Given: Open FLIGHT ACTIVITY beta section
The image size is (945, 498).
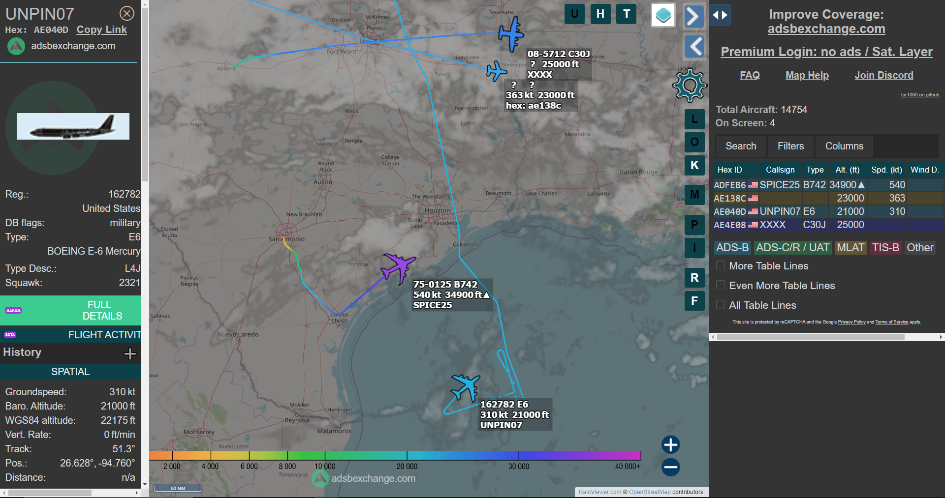Looking at the screenshot, I should pyautogui.click(x=70, y=335).
